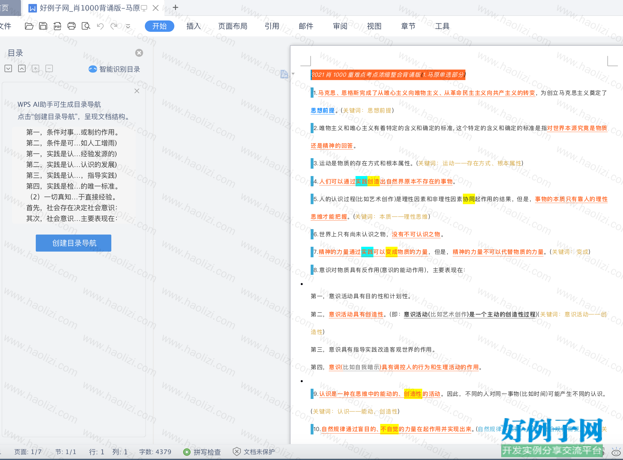This screenshot has width=623, height=460.
Task: Demote the heading level with the minus box
Action: (x=49, y=68)
